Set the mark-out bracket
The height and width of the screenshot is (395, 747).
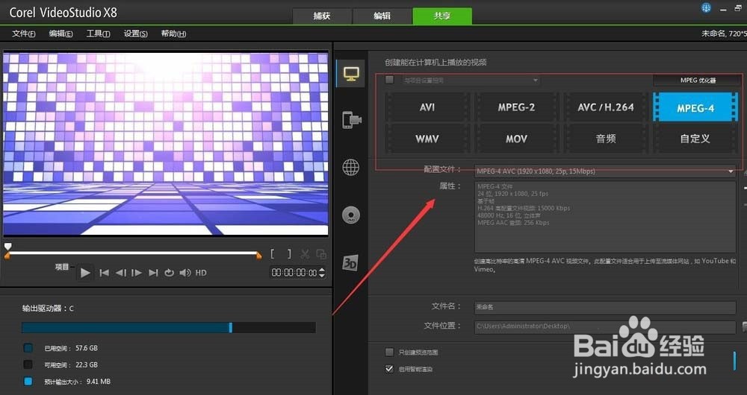pyautogui.click(x=289, y=254)
